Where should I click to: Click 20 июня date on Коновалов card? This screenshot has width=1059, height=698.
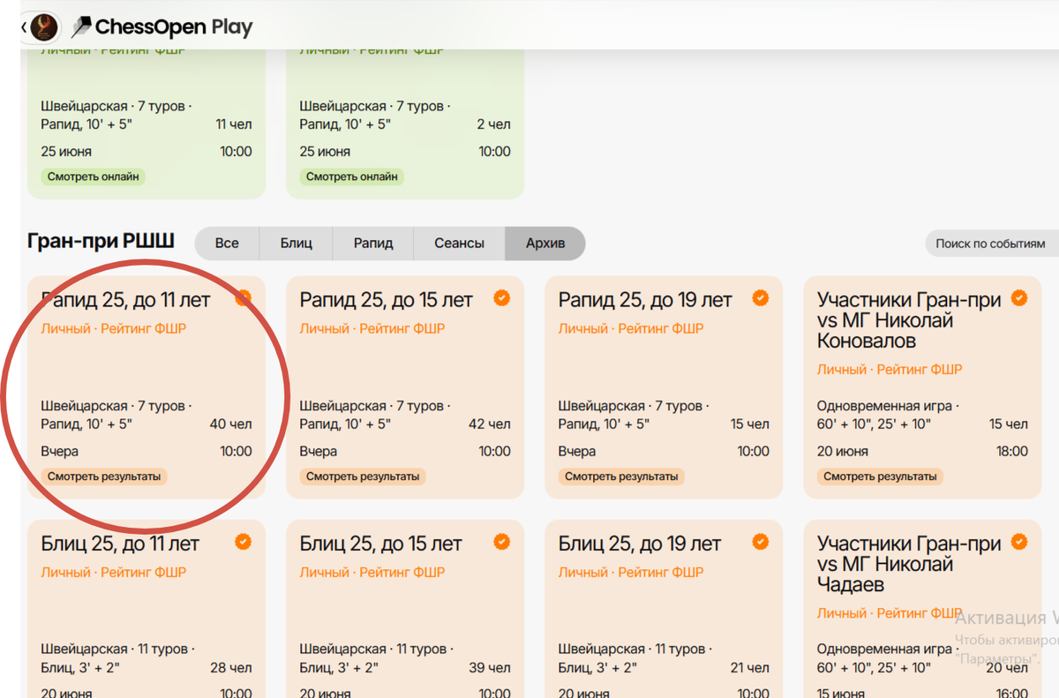(x=842, y=451)
